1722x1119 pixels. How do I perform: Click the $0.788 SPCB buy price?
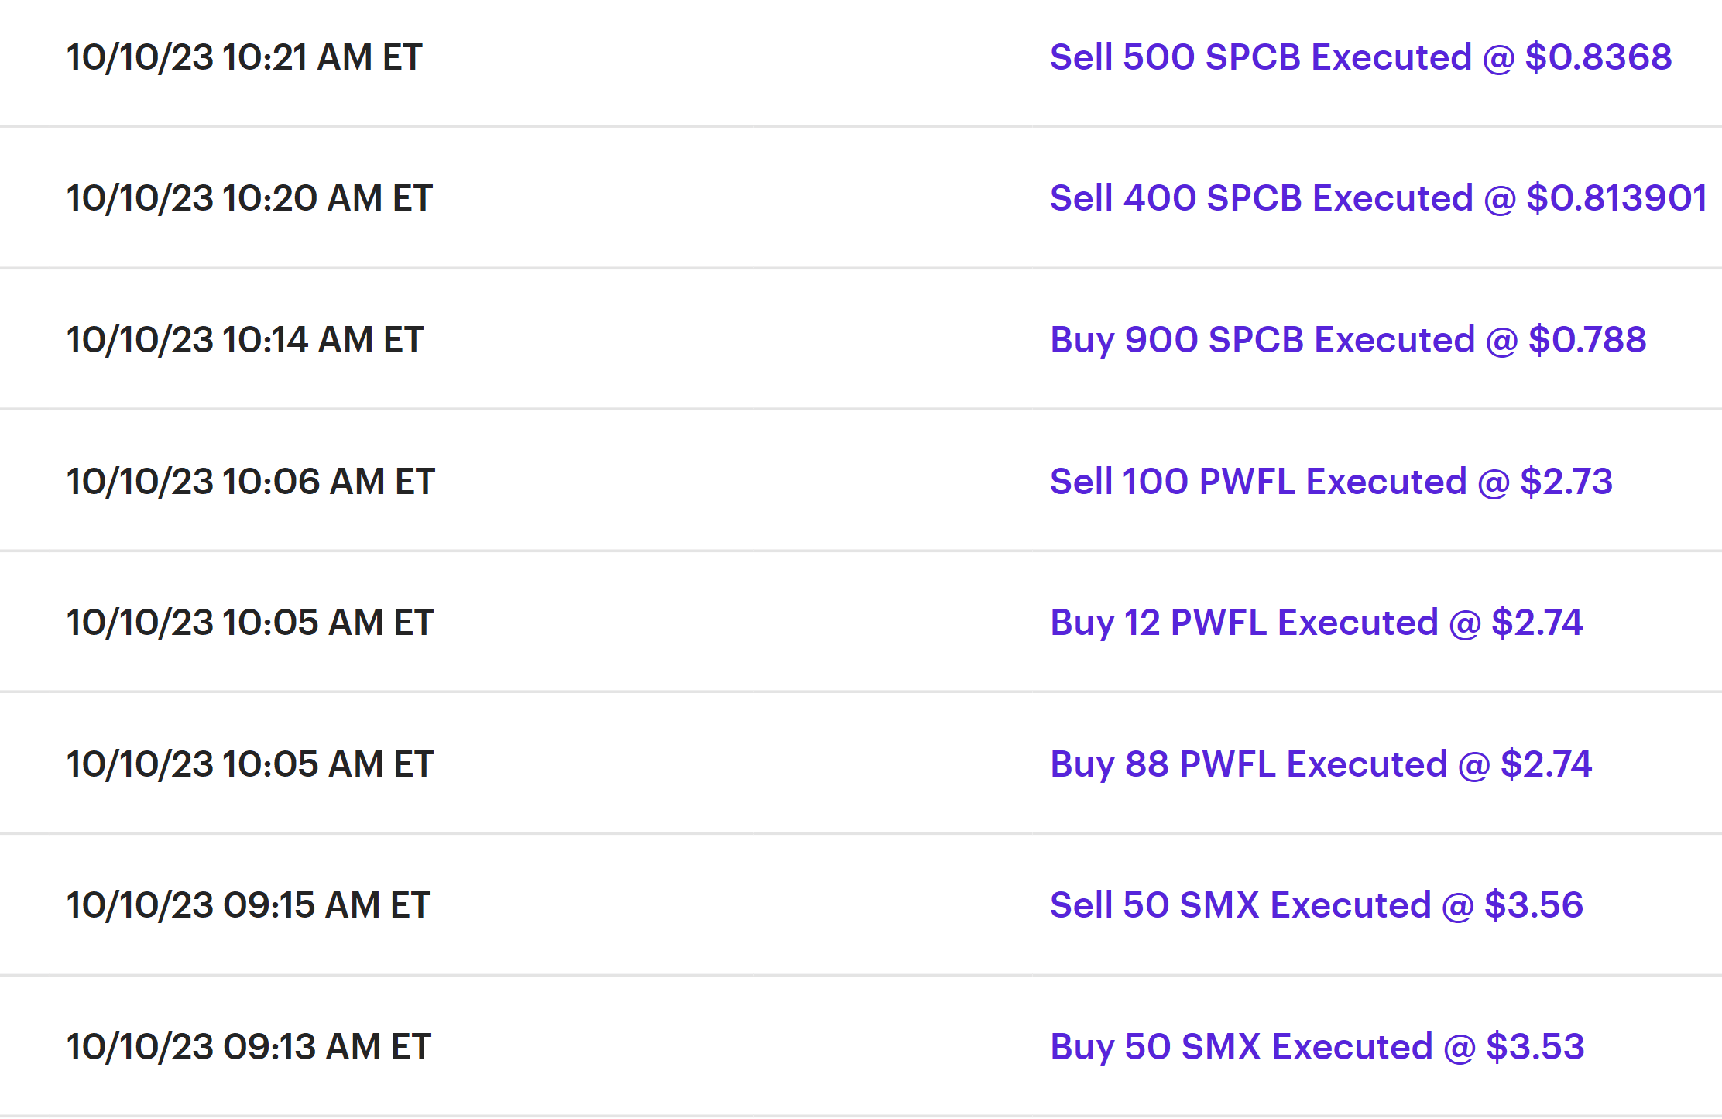1587,340
